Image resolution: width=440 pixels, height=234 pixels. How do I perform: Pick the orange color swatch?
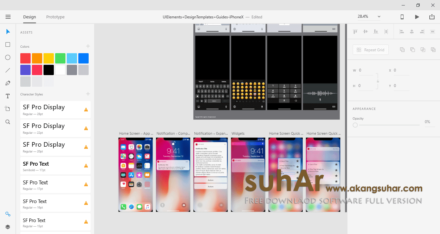37,58
